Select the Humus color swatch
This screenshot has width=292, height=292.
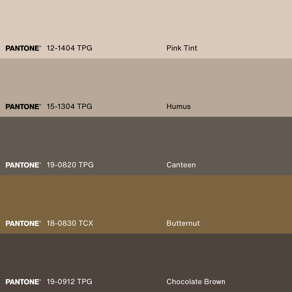(146, 88)
